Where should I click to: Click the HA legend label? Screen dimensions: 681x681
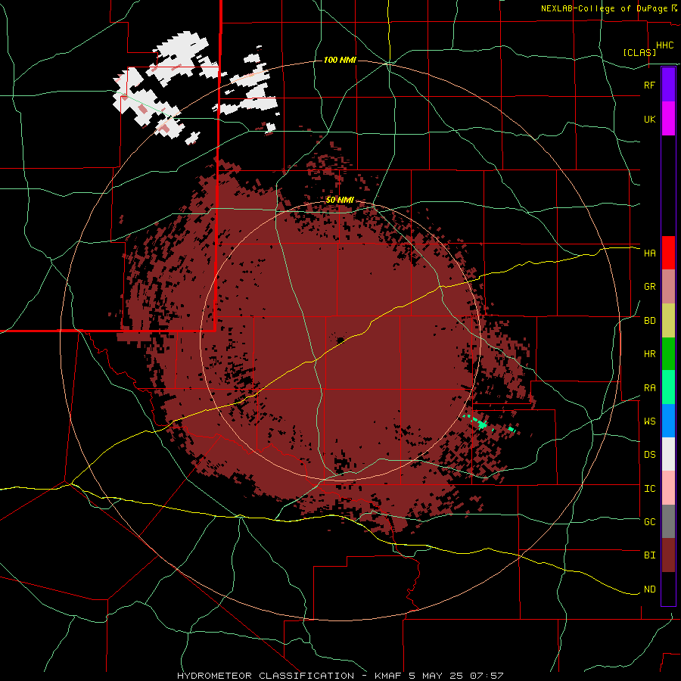point(649,253)
